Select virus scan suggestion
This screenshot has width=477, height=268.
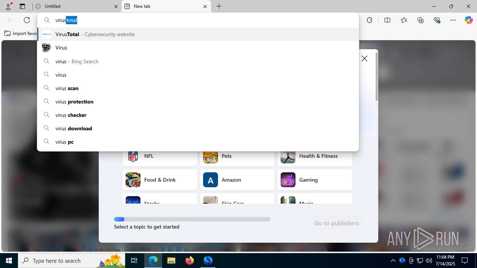198,88
